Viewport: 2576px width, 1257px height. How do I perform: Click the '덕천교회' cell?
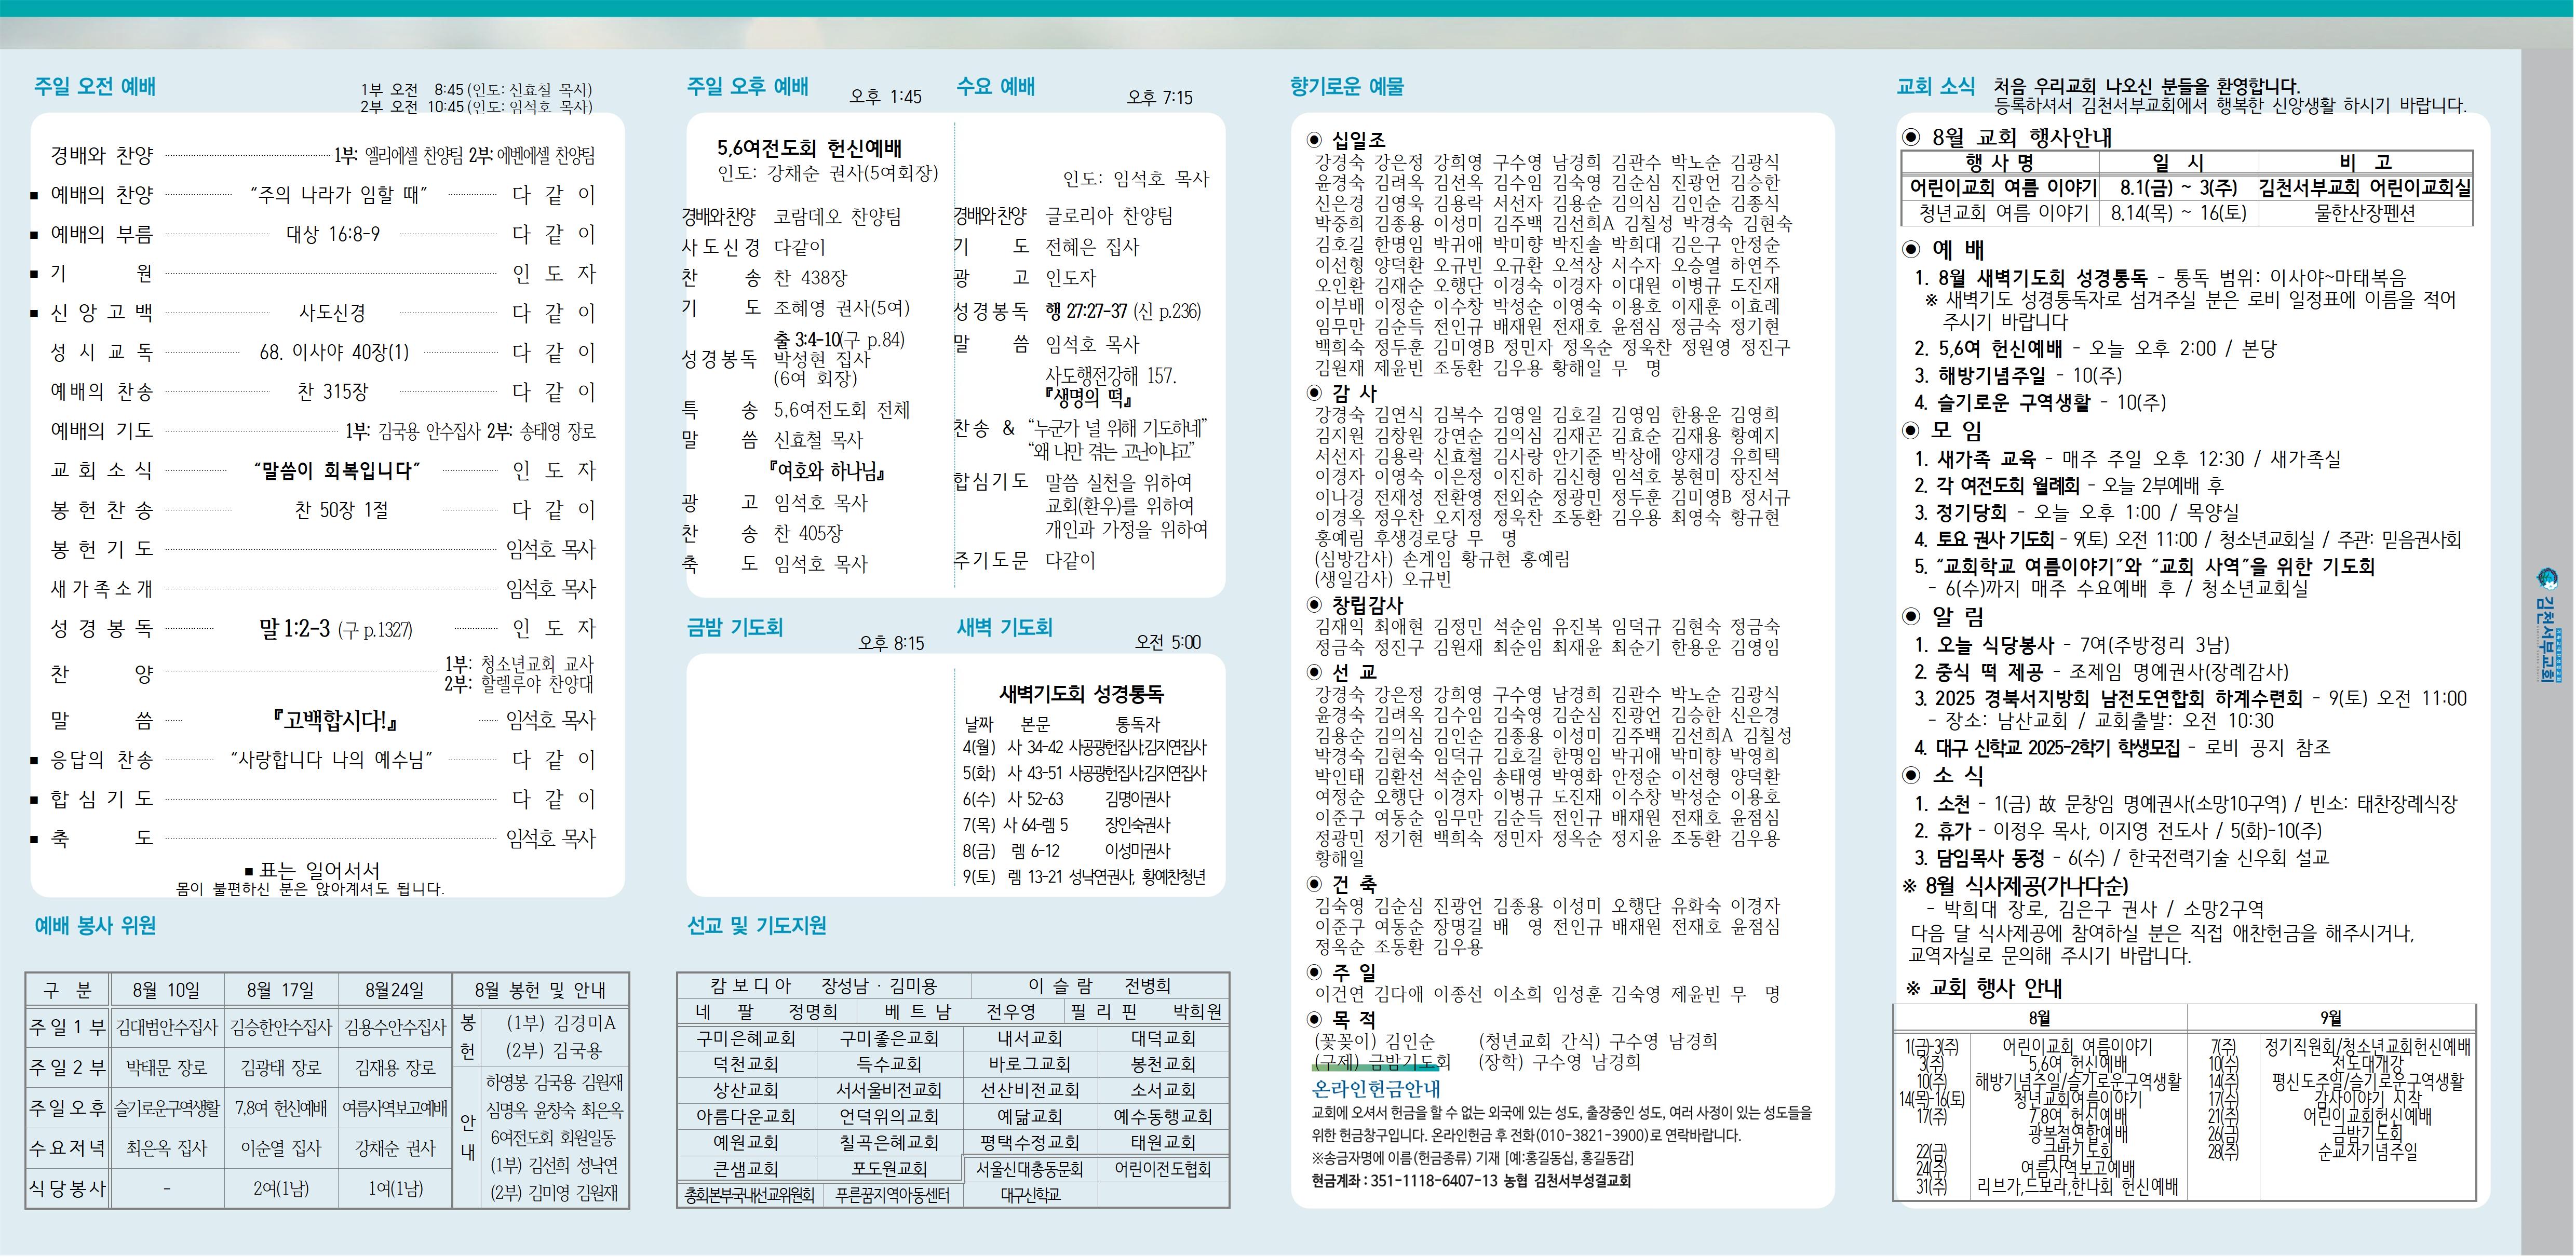coord(747,1064)
